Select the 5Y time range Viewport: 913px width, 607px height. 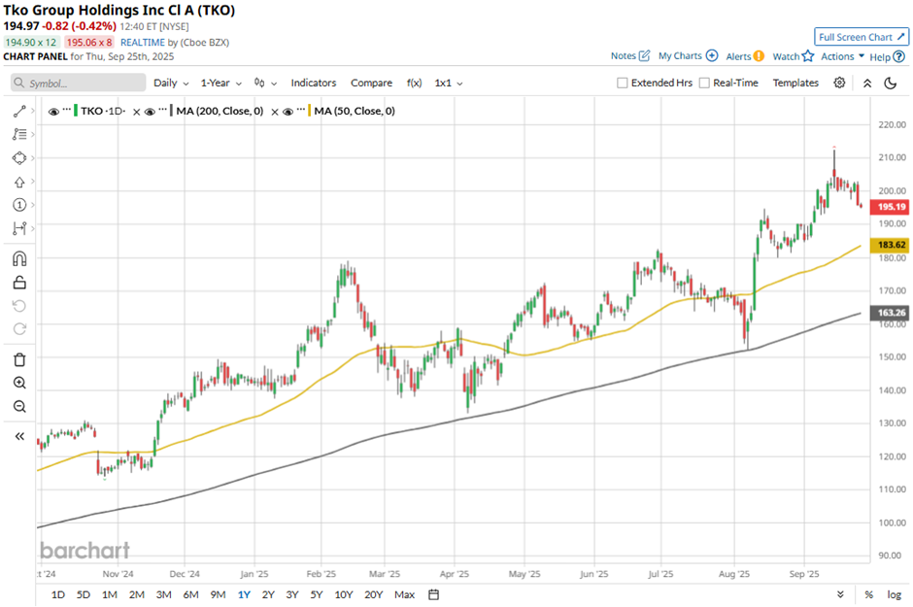(x=317, y=594)
